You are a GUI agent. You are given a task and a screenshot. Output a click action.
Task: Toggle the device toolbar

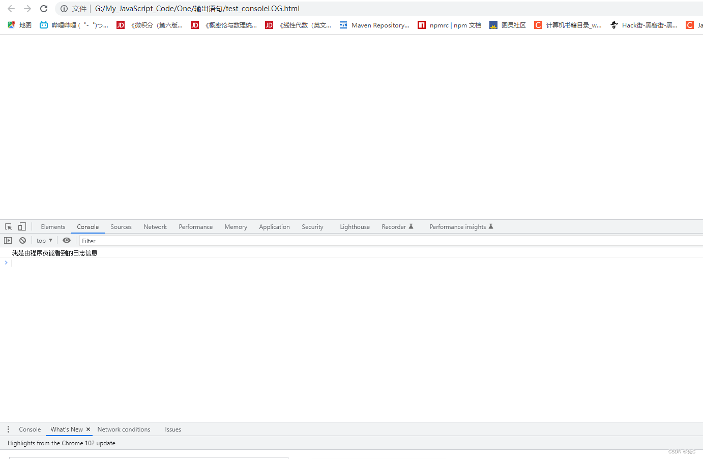coord(22,227)
